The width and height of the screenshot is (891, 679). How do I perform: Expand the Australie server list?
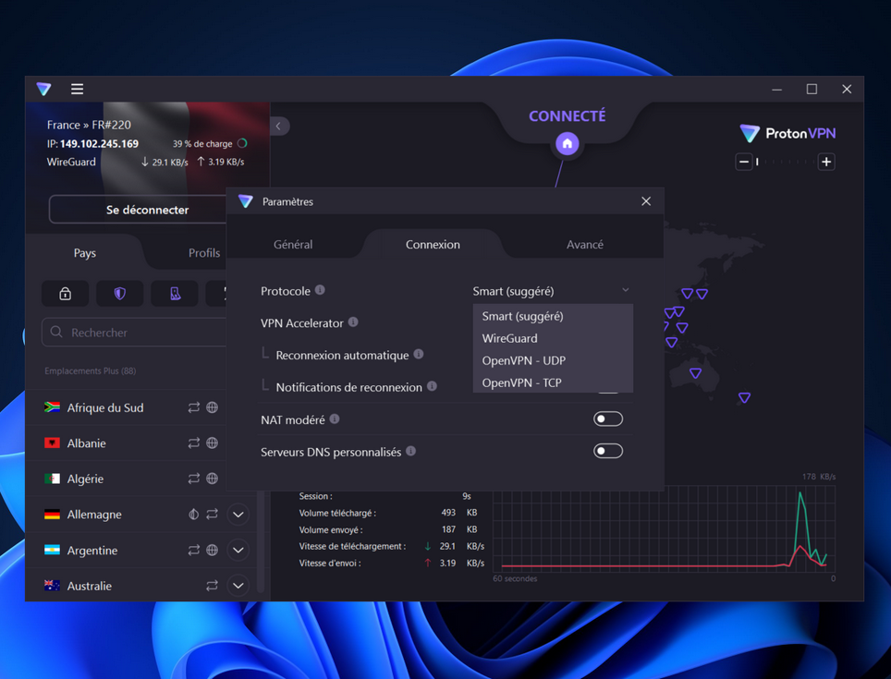click(x=238, y=586)
